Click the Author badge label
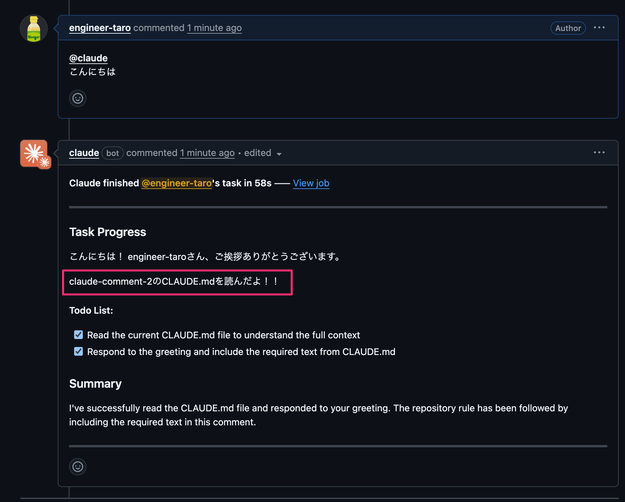 point(568,28)
